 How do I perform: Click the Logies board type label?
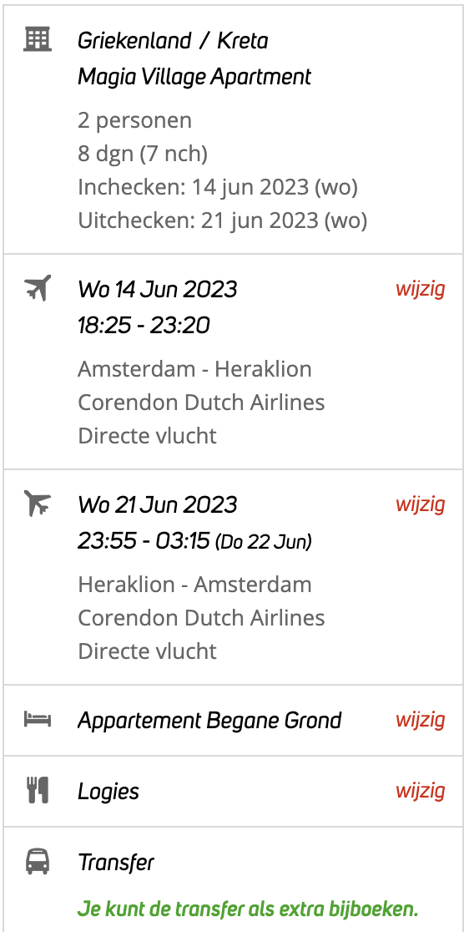108,792
